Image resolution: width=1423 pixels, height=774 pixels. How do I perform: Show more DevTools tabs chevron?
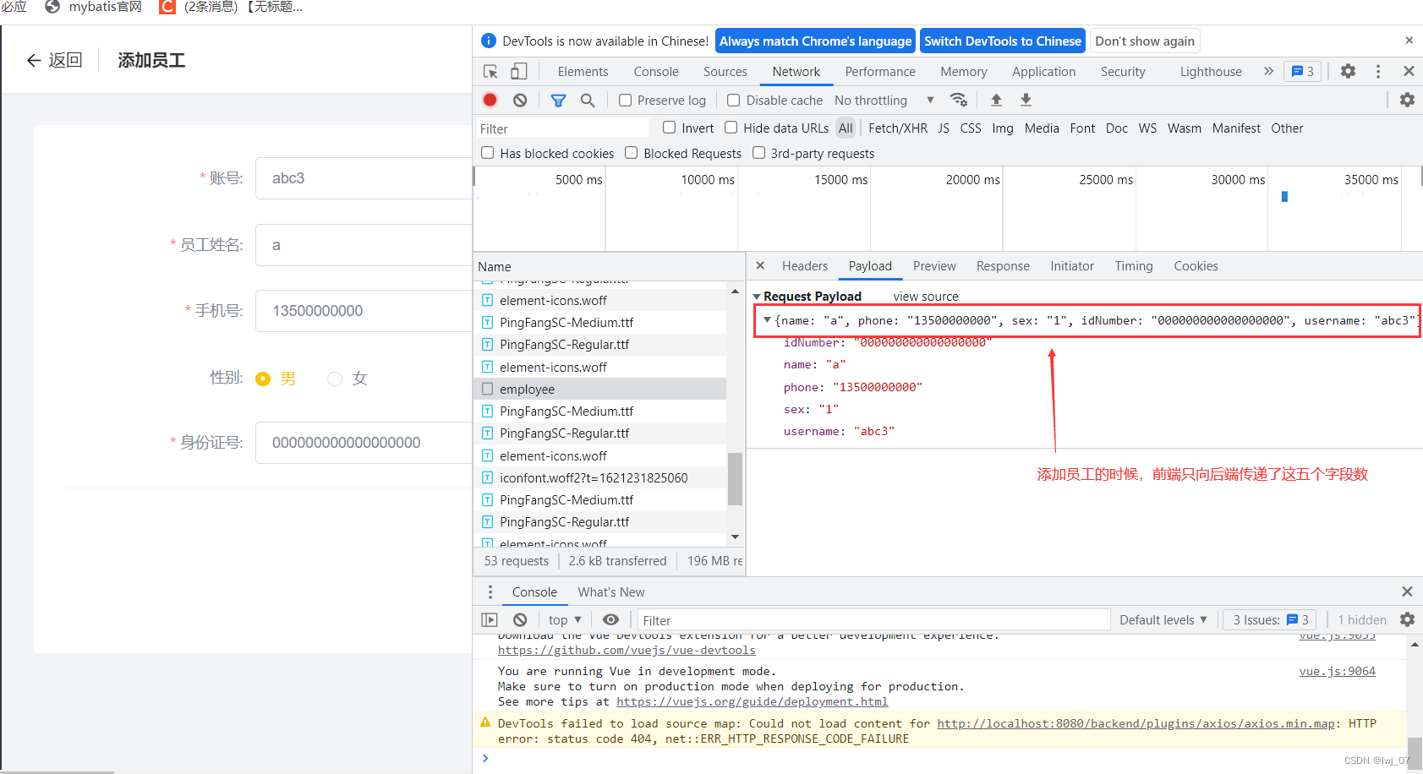pos(1268,71)
